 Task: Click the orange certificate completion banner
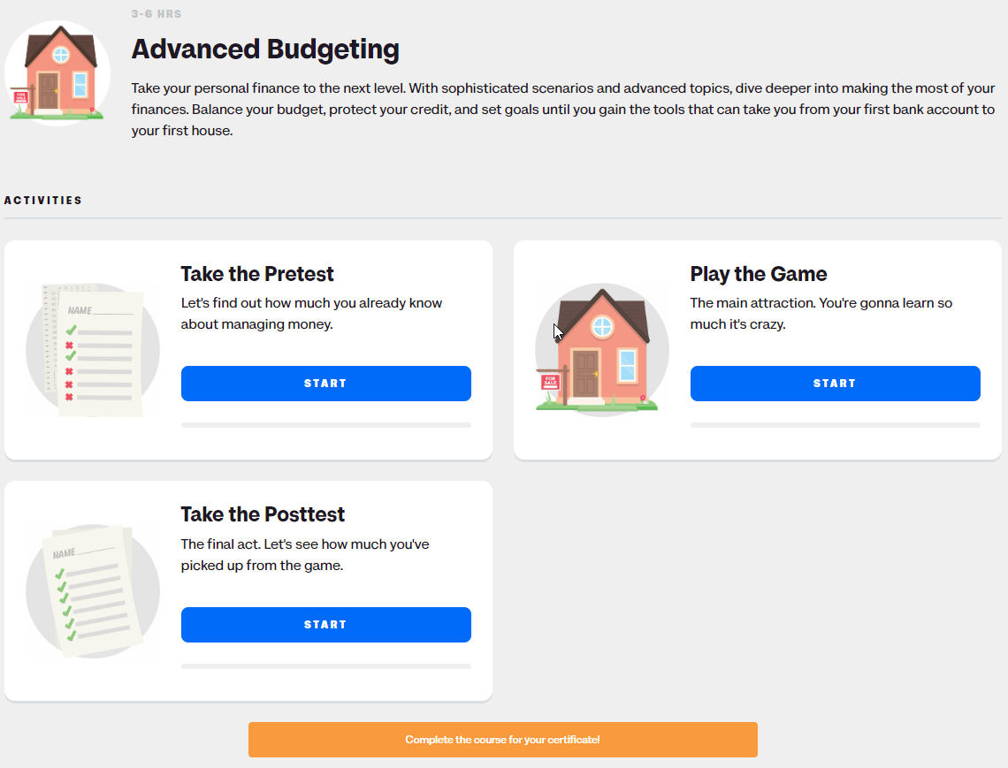point(503,740)
